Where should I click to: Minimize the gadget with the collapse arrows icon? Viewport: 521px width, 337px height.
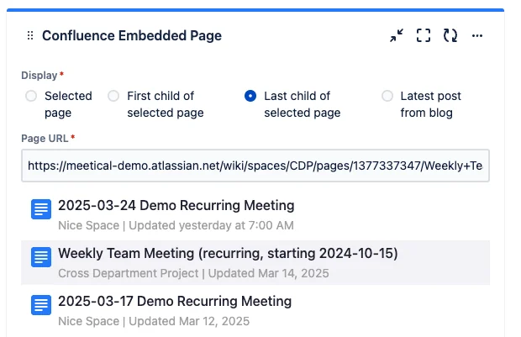click(x=397, y=35)
